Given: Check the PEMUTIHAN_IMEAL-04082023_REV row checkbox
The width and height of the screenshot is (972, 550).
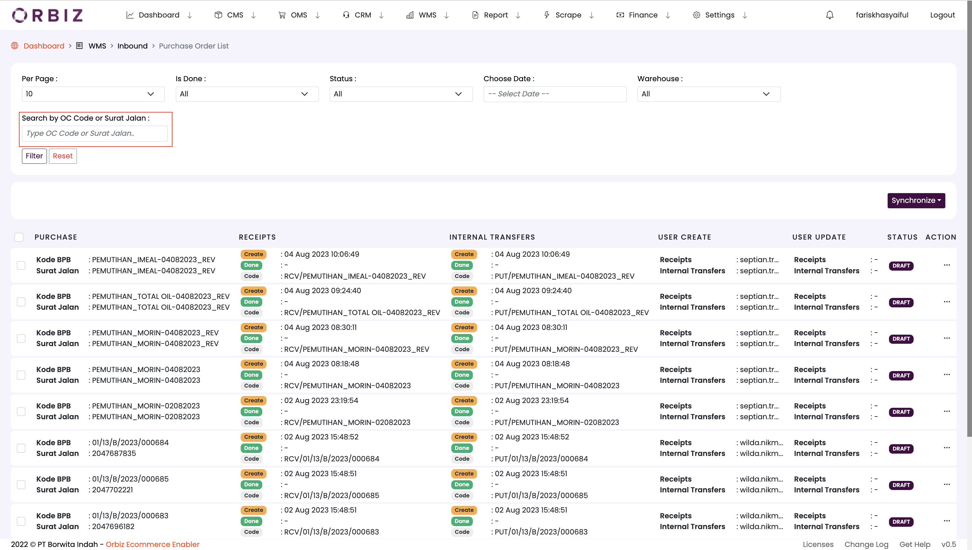Looking at the screenshot, I should click(21, 265).
